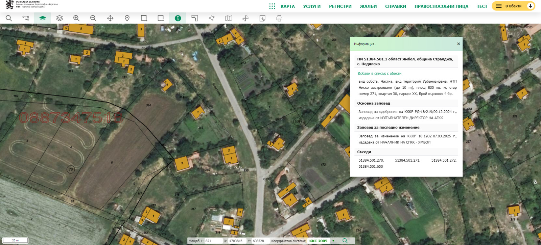Toggle the stacked layers panel
Screen dimensions: 541x245
coord(60,18)
